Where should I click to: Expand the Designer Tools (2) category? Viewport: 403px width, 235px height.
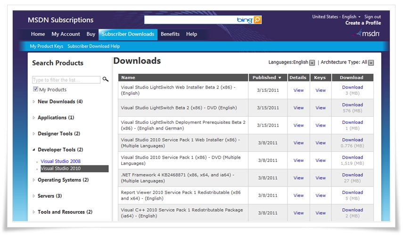coord(33,134)
